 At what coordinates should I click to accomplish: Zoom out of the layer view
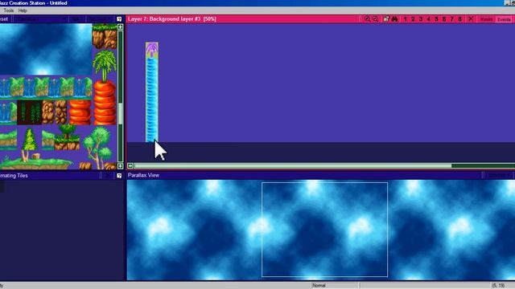[376, 19]
